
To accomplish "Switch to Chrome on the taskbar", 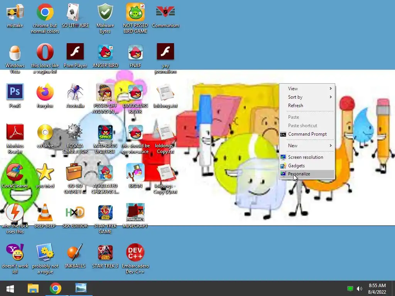I will pyautogui.click(x=56, y=288).
